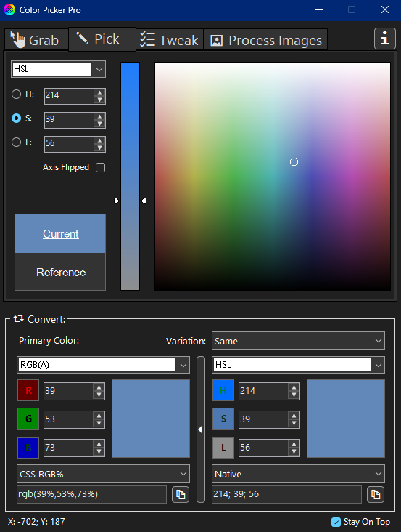Select the L radio button
The image size is (401, 532).
16,142
